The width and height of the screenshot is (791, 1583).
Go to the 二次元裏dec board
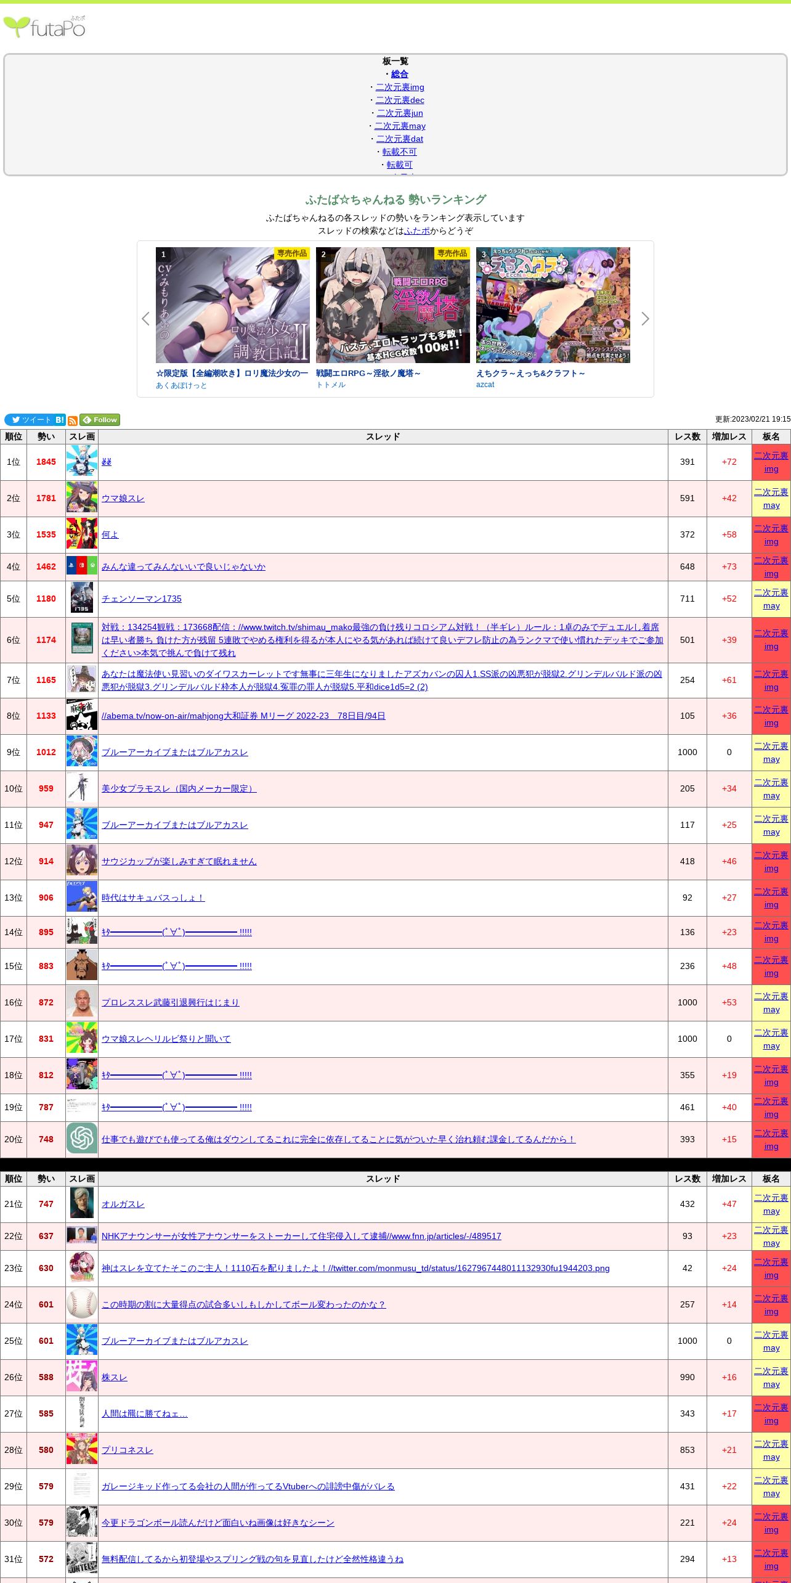pyautogui.click(x=400, y=100)
